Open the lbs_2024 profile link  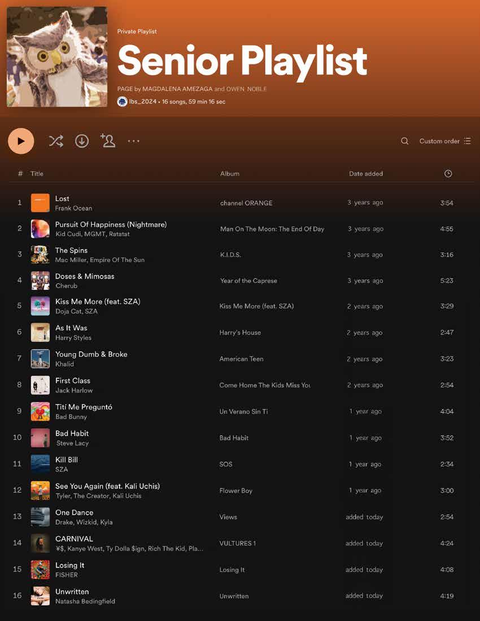[142, 102]
